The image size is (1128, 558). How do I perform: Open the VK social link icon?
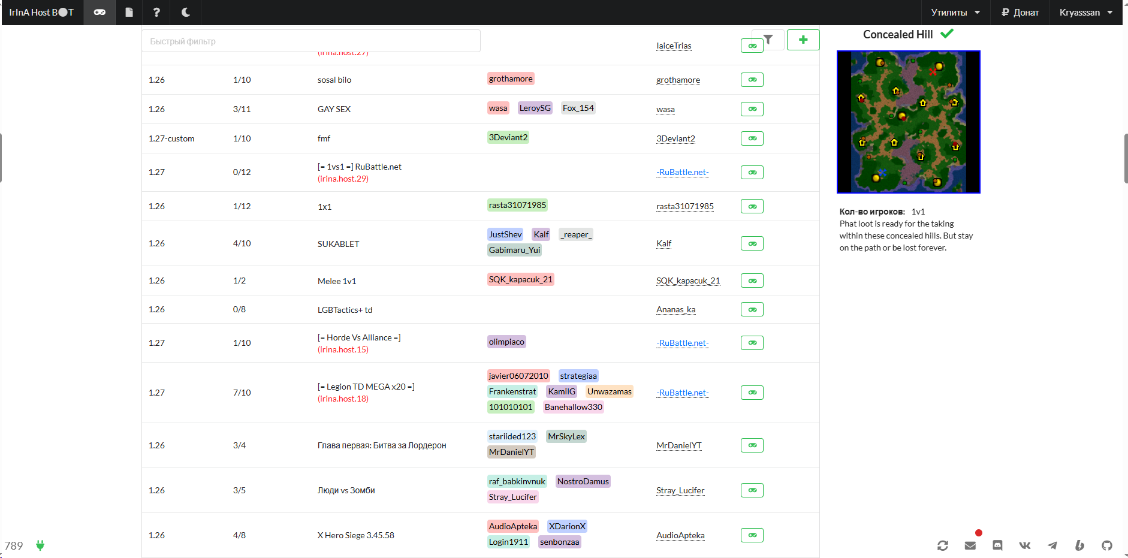coord(1025,545)
